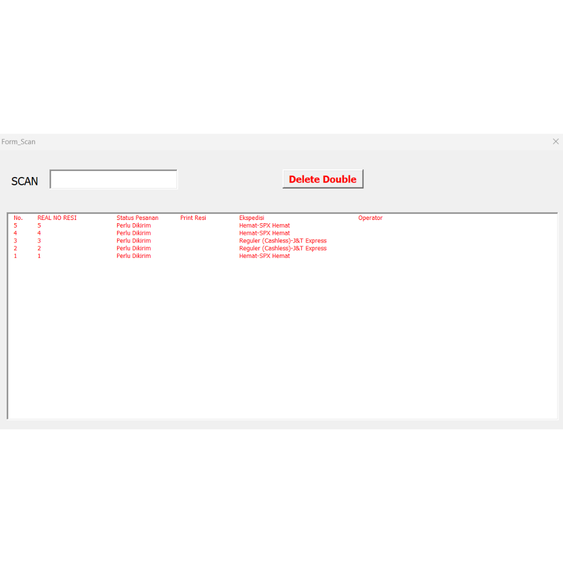Close the Form_Scan window

[x=555, y=141]
